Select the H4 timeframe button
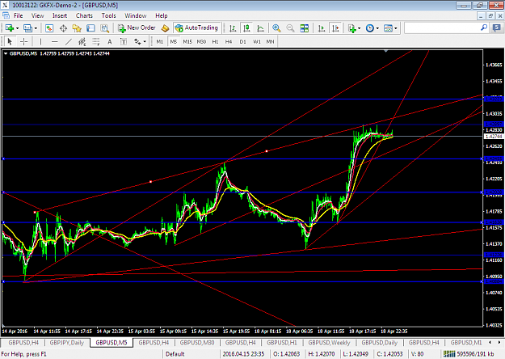The width and height of the screenshot is (505, 359). [x=229, y=41]
